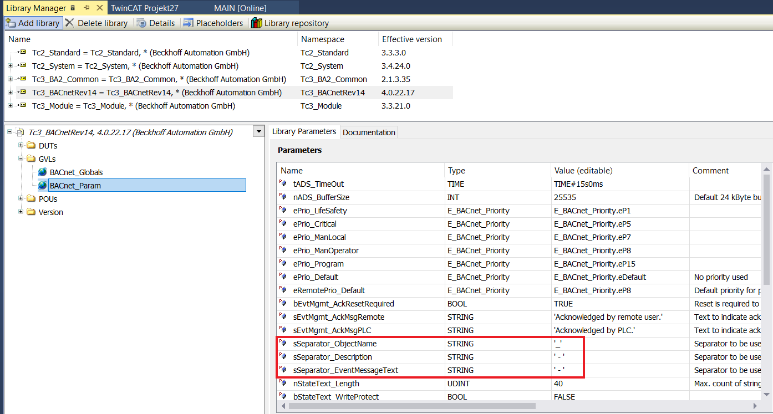Click the parameter icon beside nADS_BufferSize

[283, 197]
